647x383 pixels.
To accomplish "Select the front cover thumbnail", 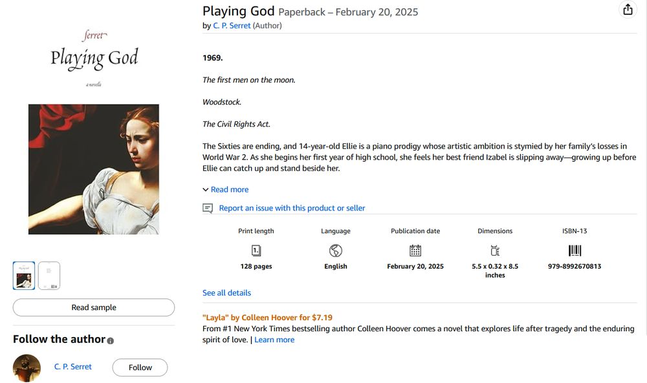I will (x=24, y=276).
